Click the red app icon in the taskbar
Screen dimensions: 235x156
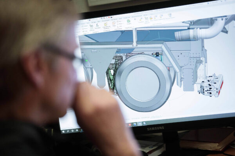(x=130, y=125)
